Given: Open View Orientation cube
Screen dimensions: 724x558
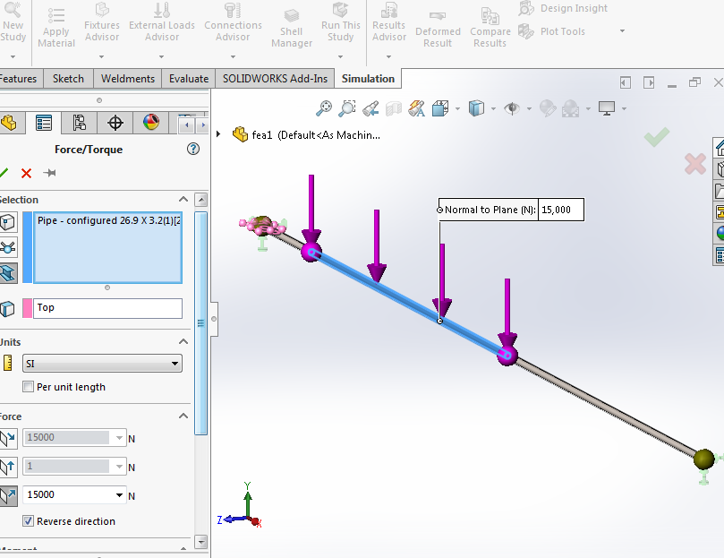Looking at the screenshot, I should point(440,108).
